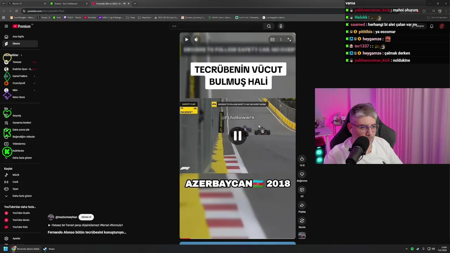The width and height of the screenshot is (450, 253).
Task: Open YouTube Kids link
Action: (x=20, y=227)
